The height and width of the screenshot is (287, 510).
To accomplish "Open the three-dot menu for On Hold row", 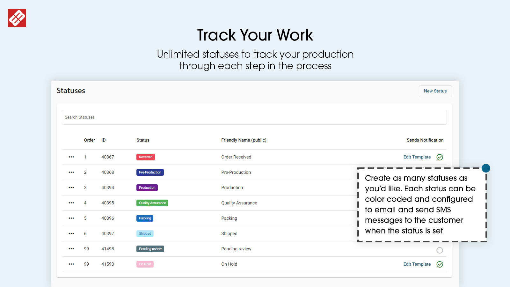I will pyautogui.click(x=71, y=264).
